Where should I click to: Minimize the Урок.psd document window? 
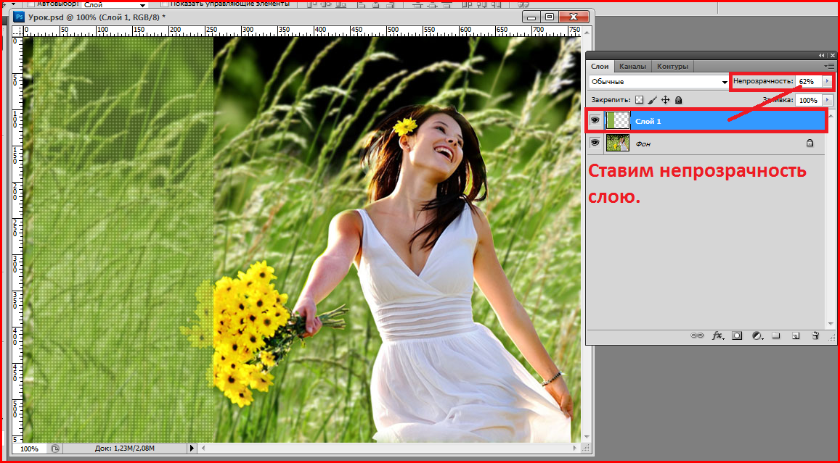tap(532, 17)
